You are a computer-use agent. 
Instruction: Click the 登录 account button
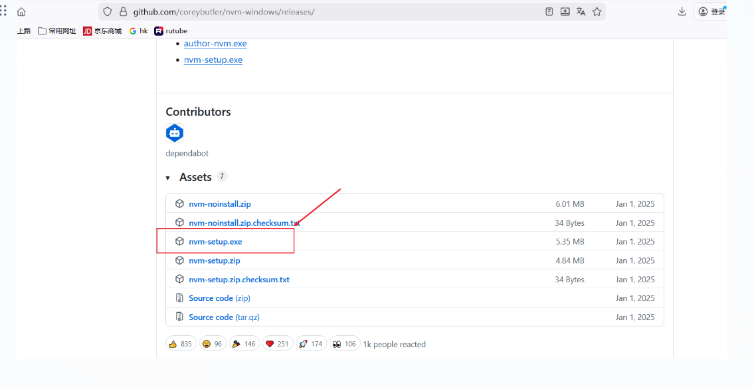pos(711,12)
